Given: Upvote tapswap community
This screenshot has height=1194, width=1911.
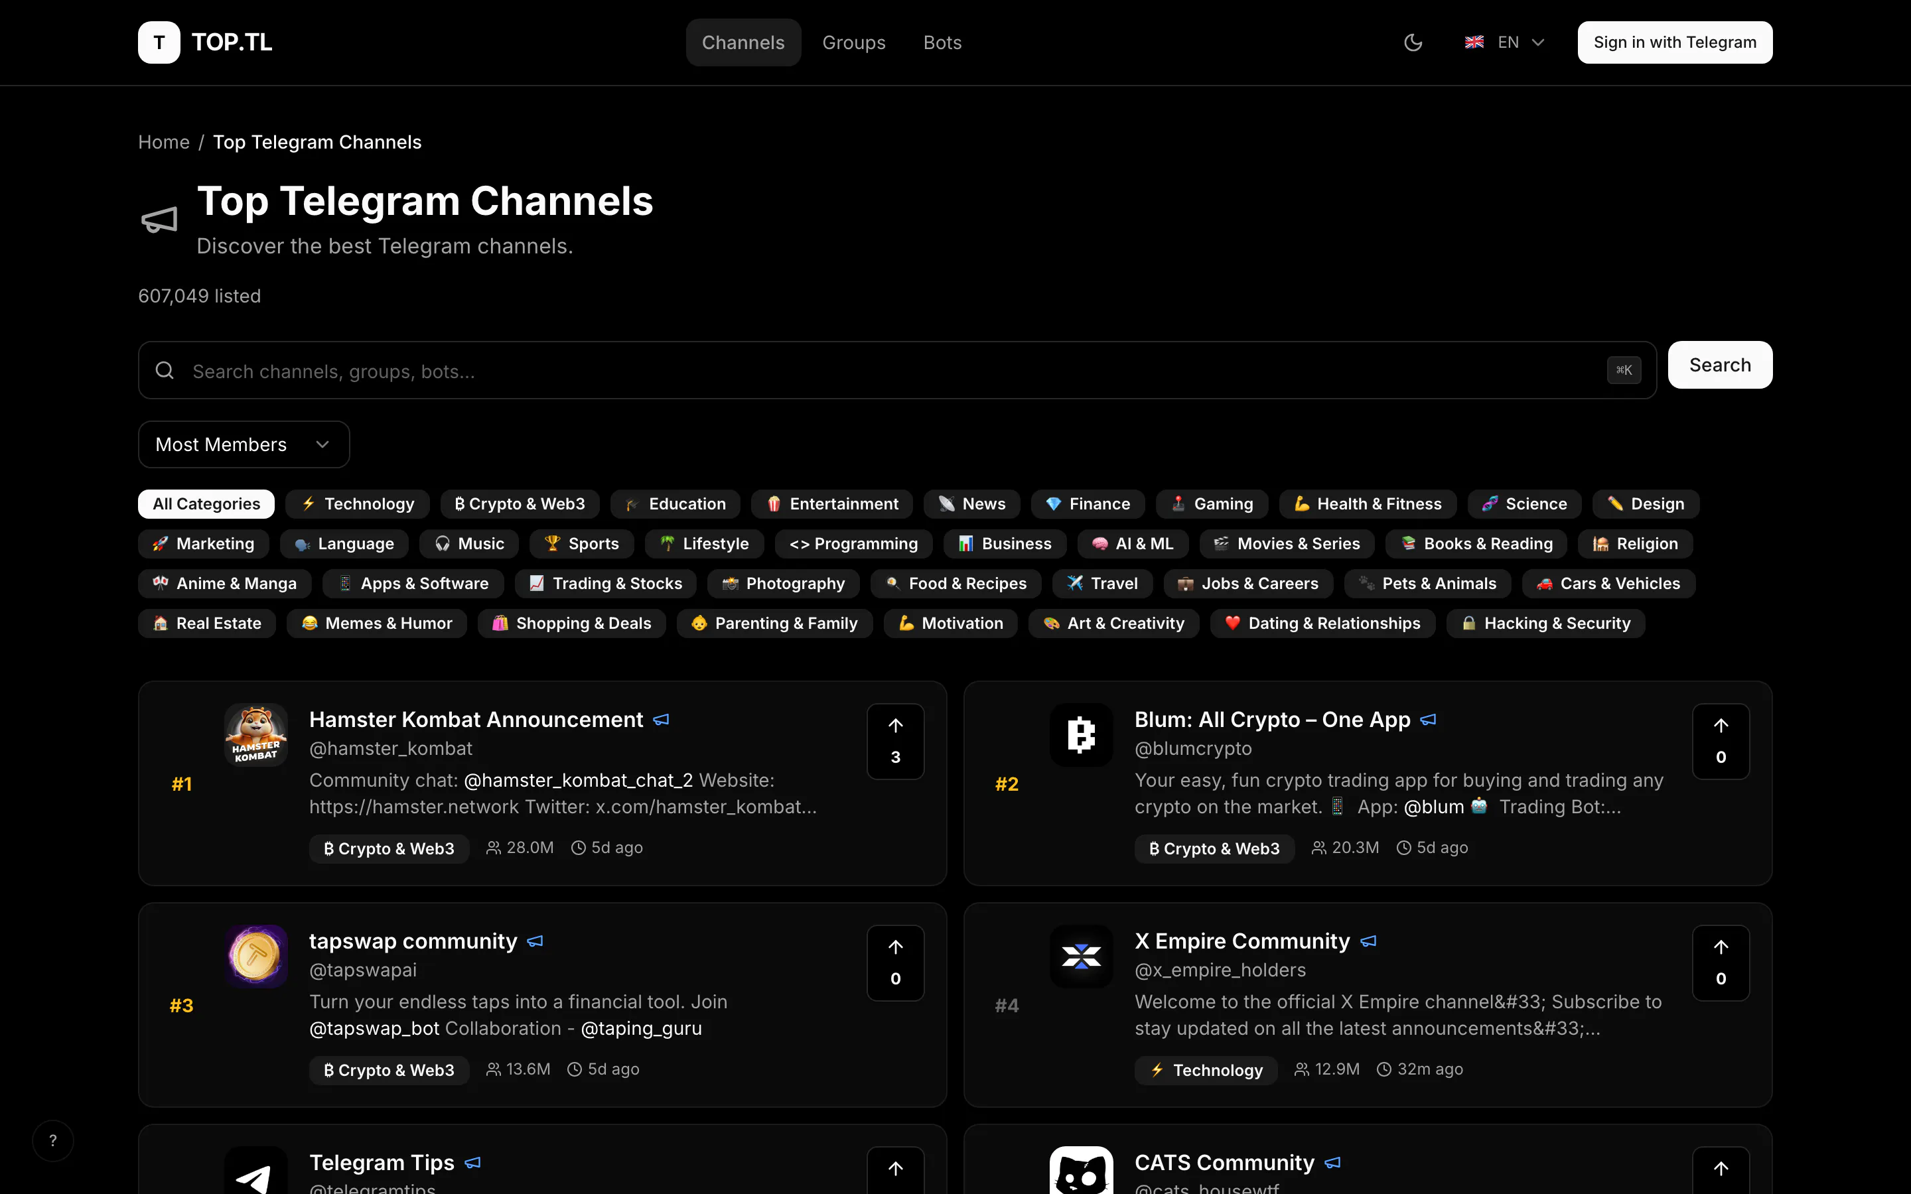Looking at the screenshot, I should [x=896, y=962].
